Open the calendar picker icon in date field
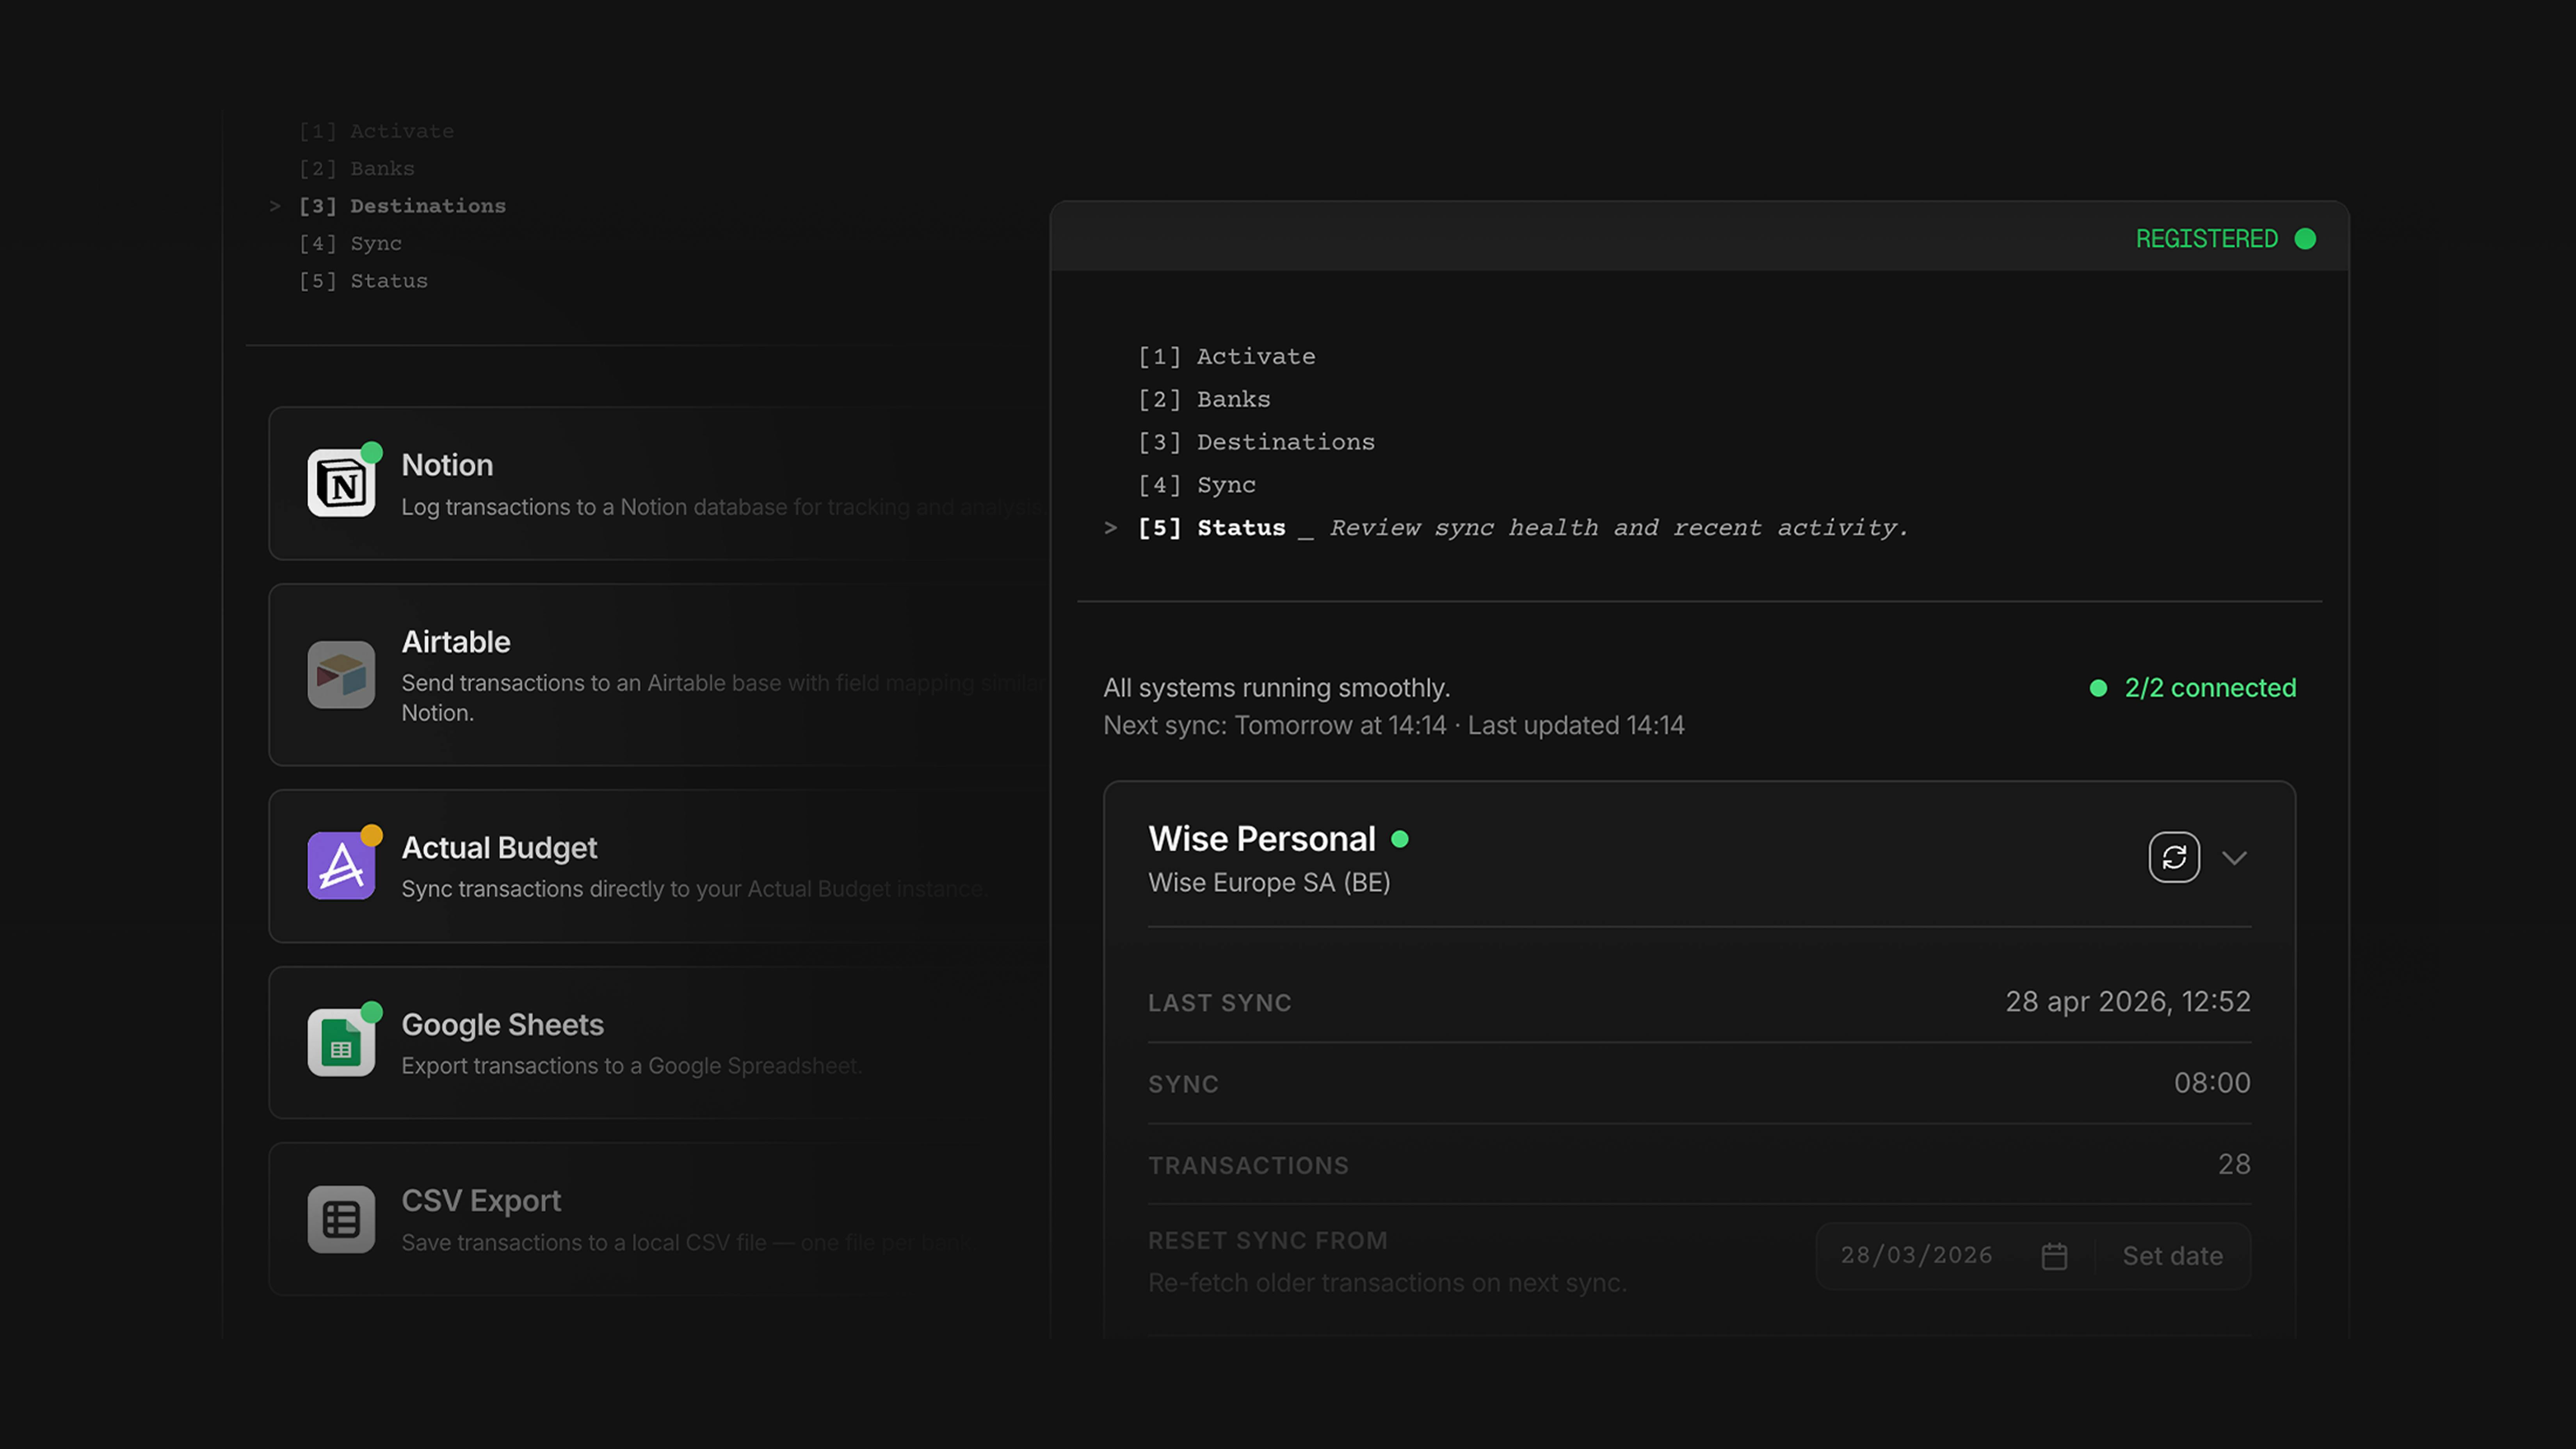Viewport: 2576px width, 1449px height. 2054,1256
